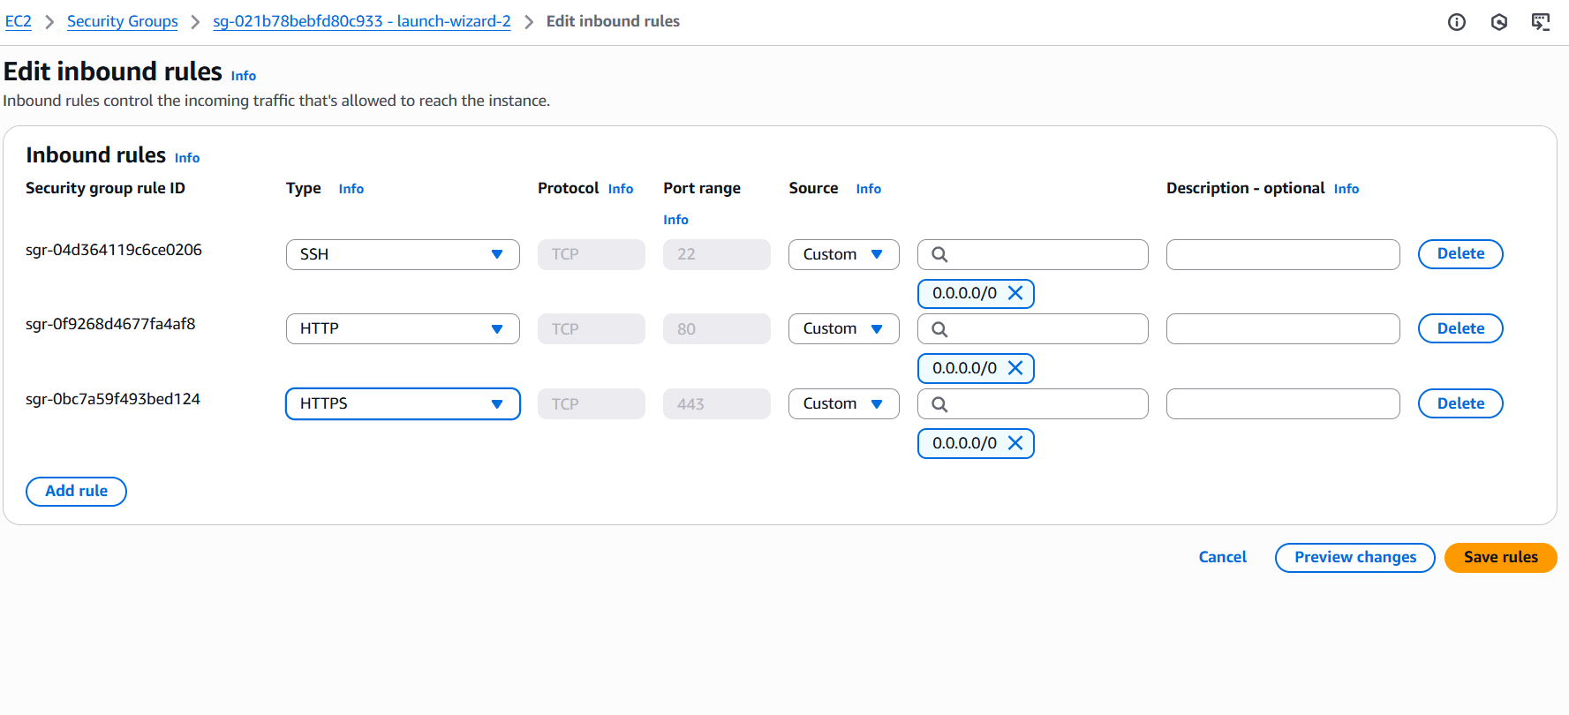Viewport: 1569px width, 715px height.
Task: Remove 0.0.0.0/0 from the SSH rule
Action: [x=1015, y=293]
